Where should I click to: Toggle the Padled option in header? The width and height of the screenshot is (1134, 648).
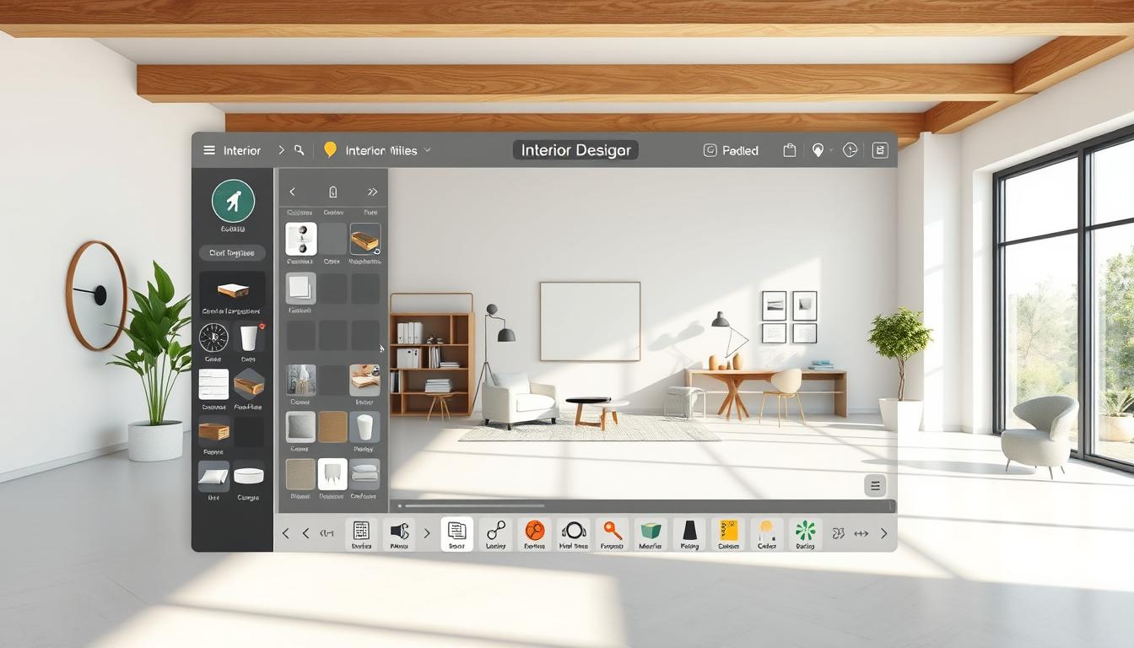click(x=731, y=150)
